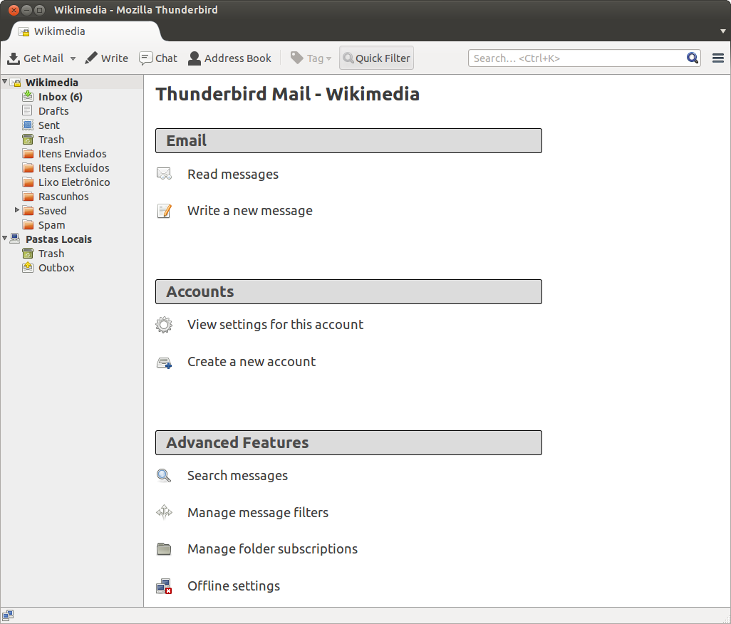Open the Get Mail dropdown arrow

click(73, 58)
